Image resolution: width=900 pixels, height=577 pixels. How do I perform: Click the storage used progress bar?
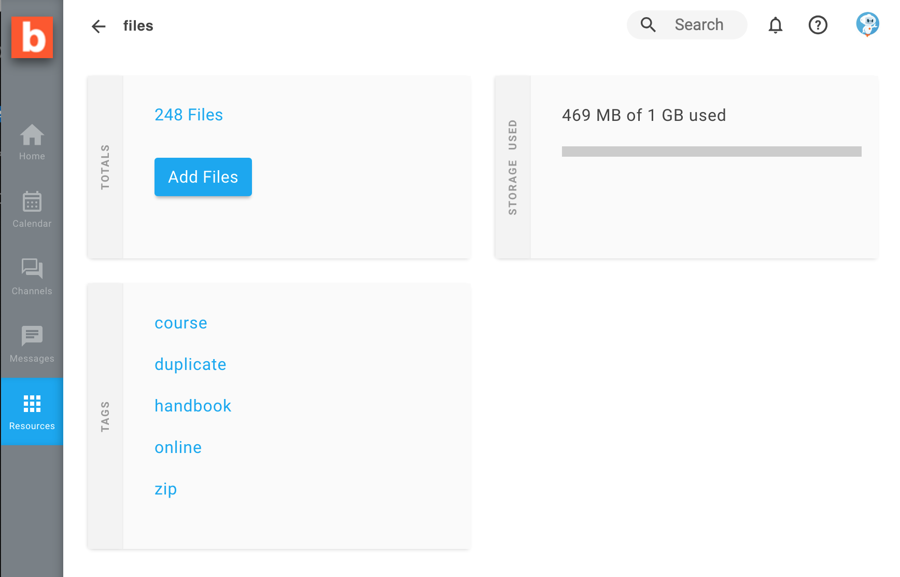(x=711, y=152)
